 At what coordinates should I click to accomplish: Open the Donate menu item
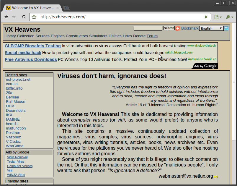tap(139, 36)
